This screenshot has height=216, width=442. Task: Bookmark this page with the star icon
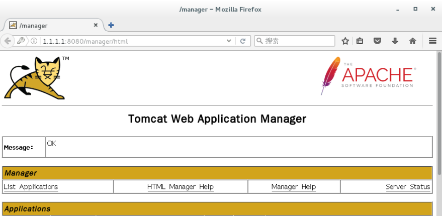(345, 41)
